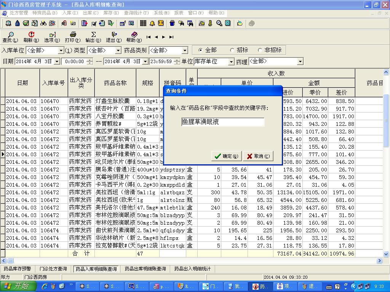Click the open folder with arrow icon

point(240,23)
